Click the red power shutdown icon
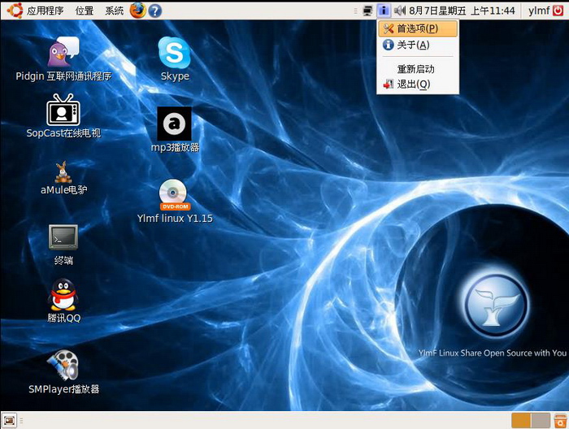The height and width of the screenshot is (429, 569). 558,11
